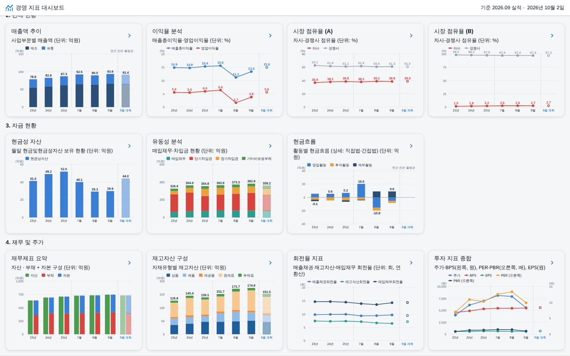Open 유동성 분석 card chevron
Viewport: 570px width, 356px height.
[270, 146]
